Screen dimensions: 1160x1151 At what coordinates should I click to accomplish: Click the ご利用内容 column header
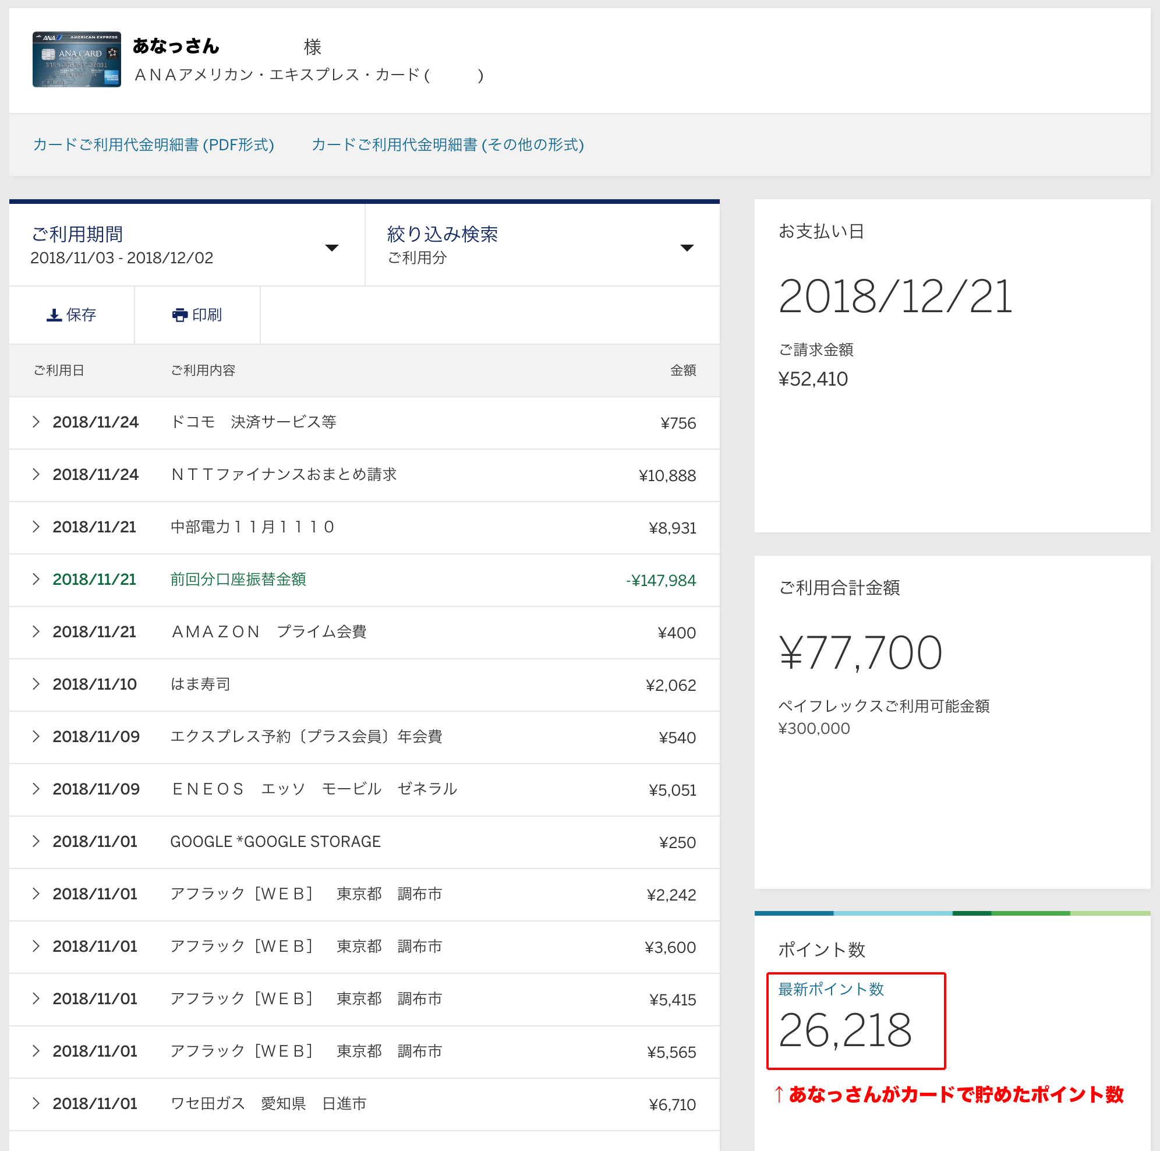(203, 370)
